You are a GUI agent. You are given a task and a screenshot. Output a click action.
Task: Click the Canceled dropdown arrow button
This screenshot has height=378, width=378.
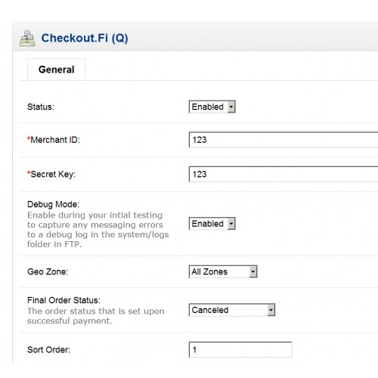[271, 310]
